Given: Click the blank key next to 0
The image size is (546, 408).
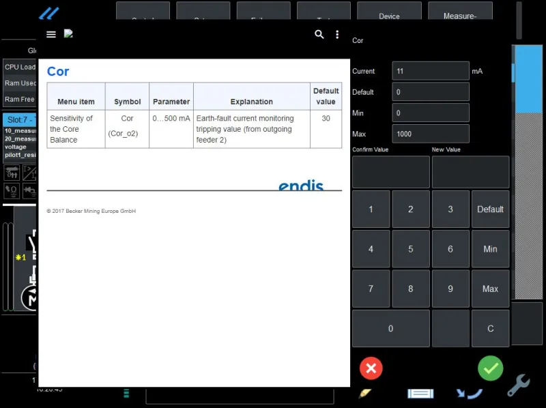Looking at the screenshot, I should pyautogui.click(x=450, y=328).
